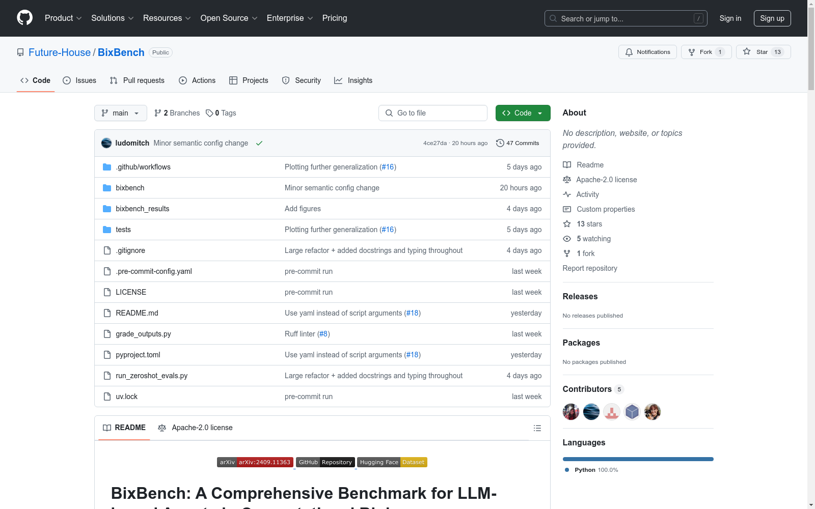Viewport: 815px width, 509px height.
Task: Open the Projects tab
Action: click(249, 80)
